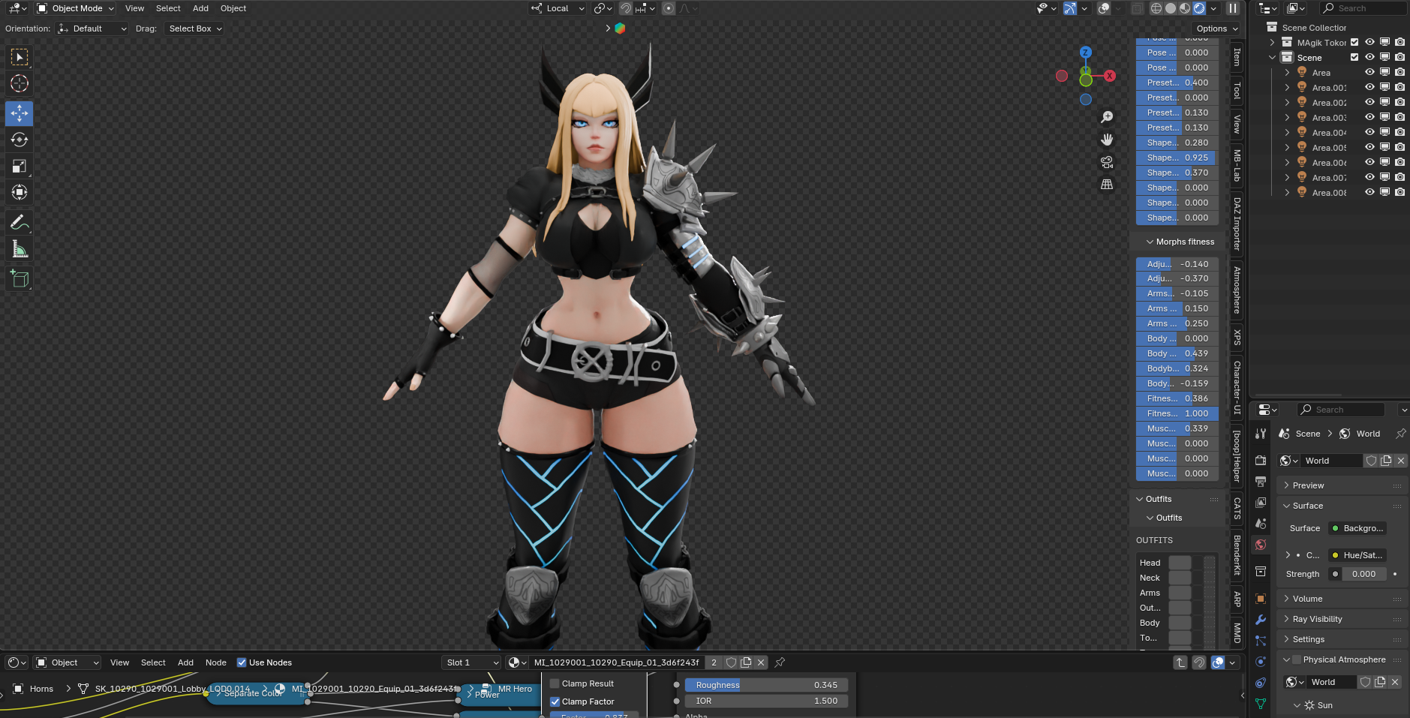The height and width of the screenshot is (718, 1410).
Task: Enable the Physical Atmosphere checkbox
Action: 1297,659
